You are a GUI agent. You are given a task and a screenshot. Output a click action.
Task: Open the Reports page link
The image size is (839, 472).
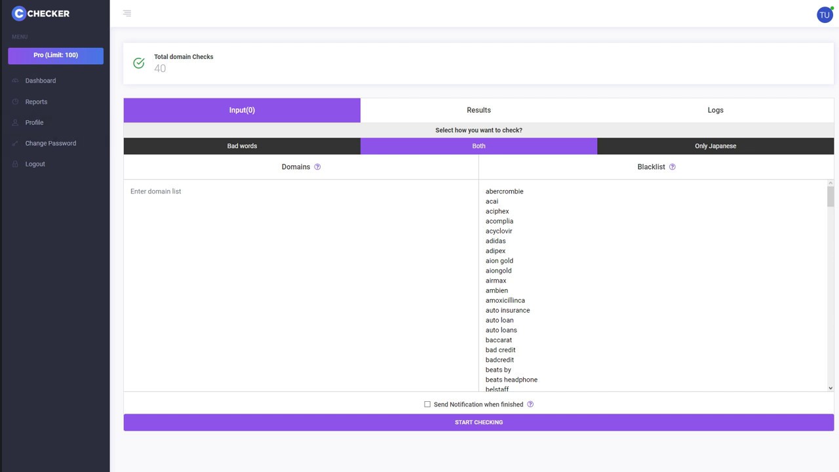36,102
